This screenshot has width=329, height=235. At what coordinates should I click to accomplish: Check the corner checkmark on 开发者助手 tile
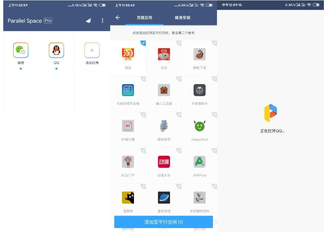(214, 79)
